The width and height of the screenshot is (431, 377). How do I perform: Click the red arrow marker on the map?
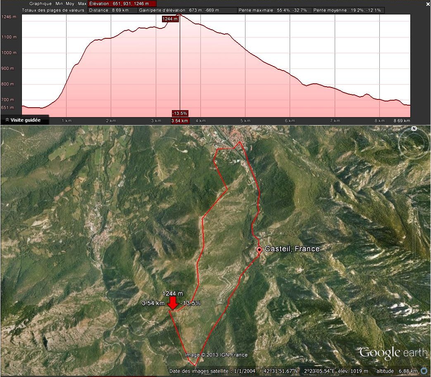(173, 303)
